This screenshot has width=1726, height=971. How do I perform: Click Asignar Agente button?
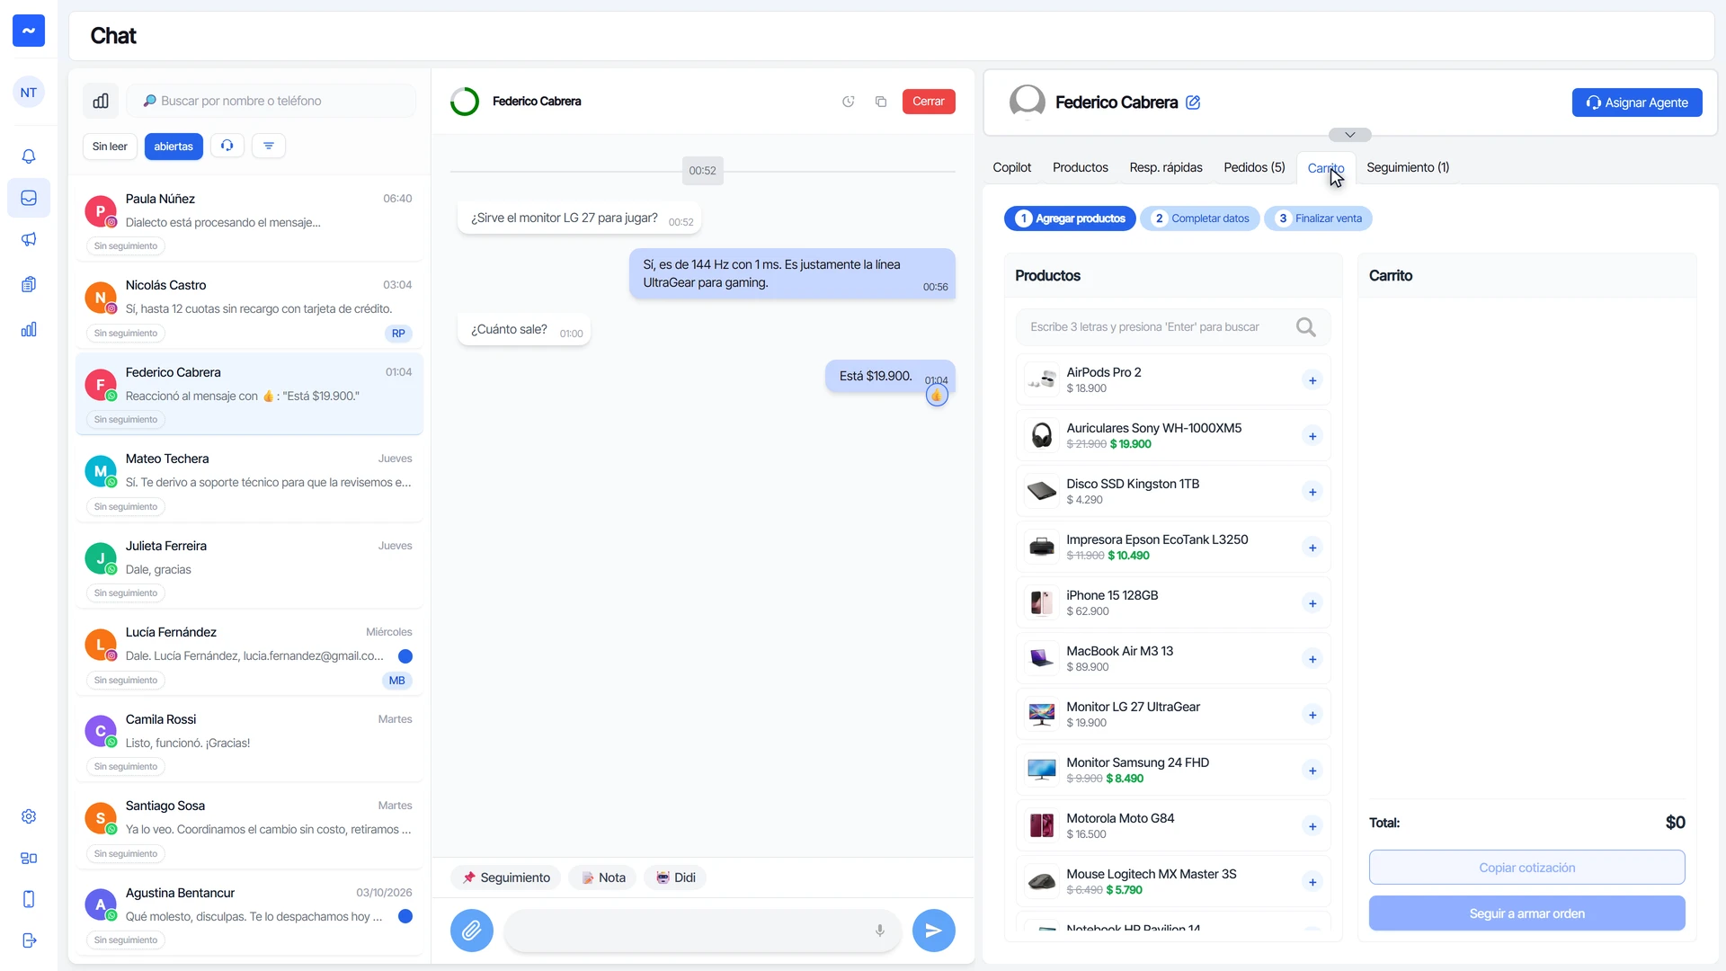click(x=1637, y=102)
